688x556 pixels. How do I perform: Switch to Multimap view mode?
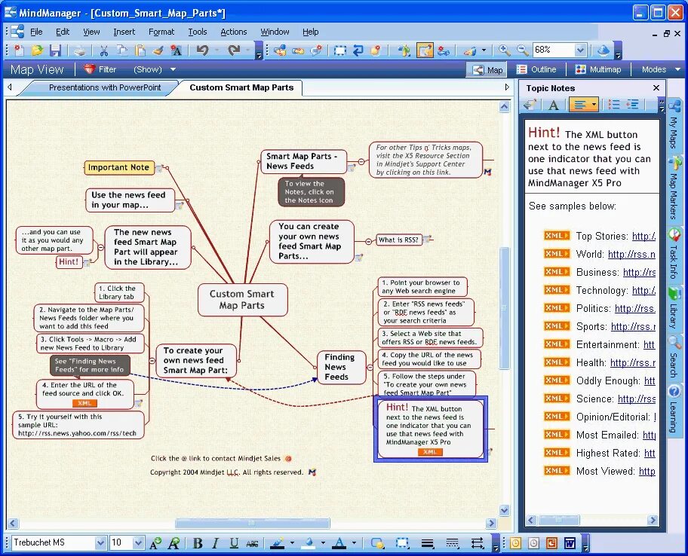pos(598,69)
